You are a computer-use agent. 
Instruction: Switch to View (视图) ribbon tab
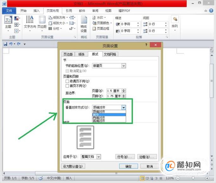click(x=108, y=11)
